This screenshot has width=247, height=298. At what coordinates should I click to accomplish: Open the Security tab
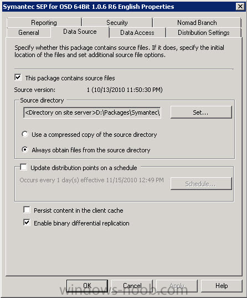tap(117, 23)
